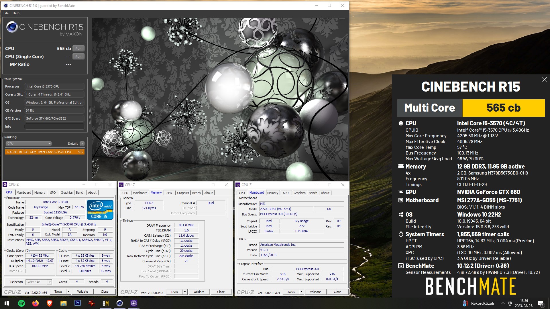Switch to Cinebench via taskbar icon
This screenshot has width=550, height=309.
120,303
